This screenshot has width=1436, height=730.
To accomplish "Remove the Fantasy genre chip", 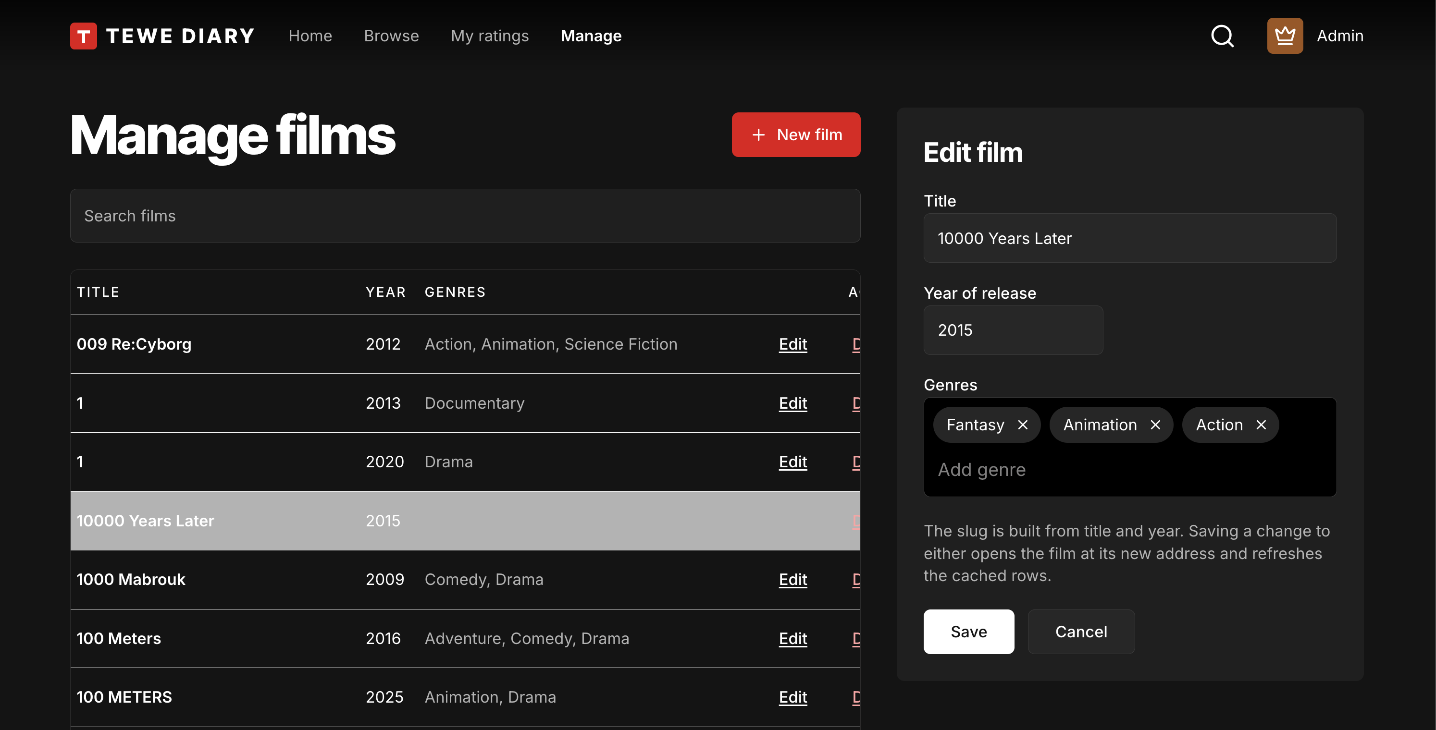I will point(1022,425).
